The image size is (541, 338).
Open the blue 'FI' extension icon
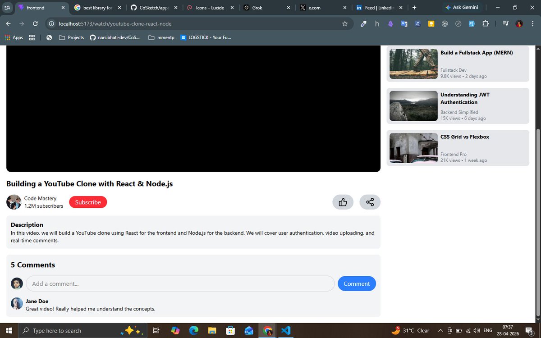tap(472, 24)
